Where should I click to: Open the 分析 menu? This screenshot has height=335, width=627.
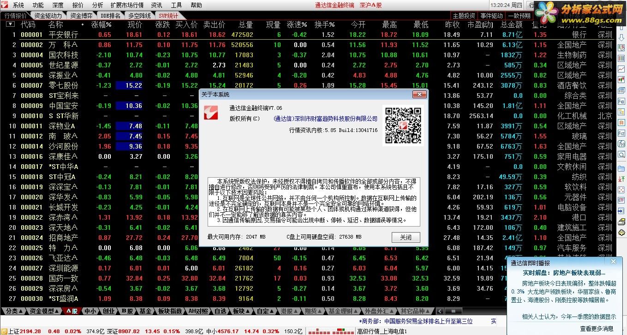[x=97, y=5]
